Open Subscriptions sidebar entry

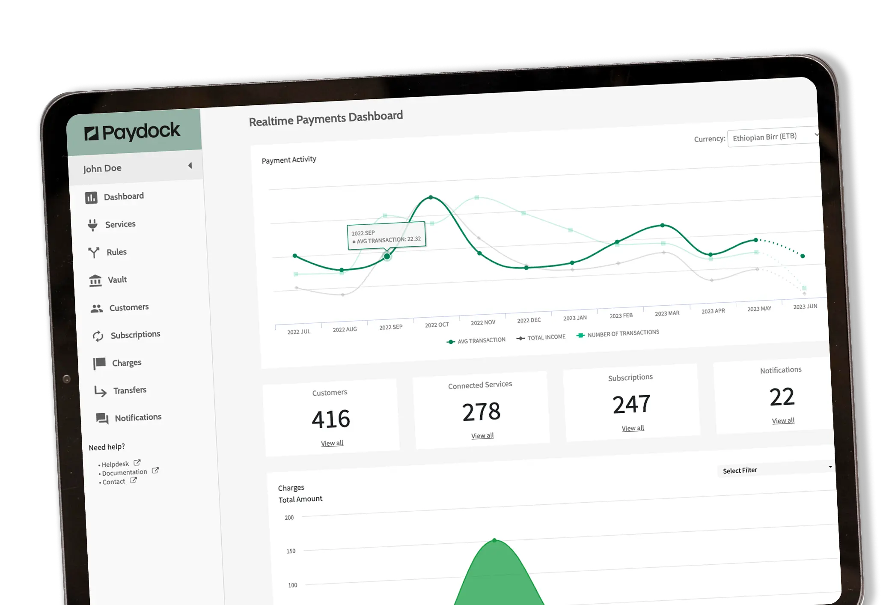click(135, 335)
